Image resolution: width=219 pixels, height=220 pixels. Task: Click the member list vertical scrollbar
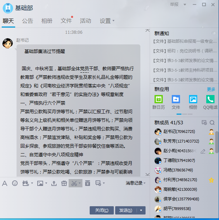(217, 141)
